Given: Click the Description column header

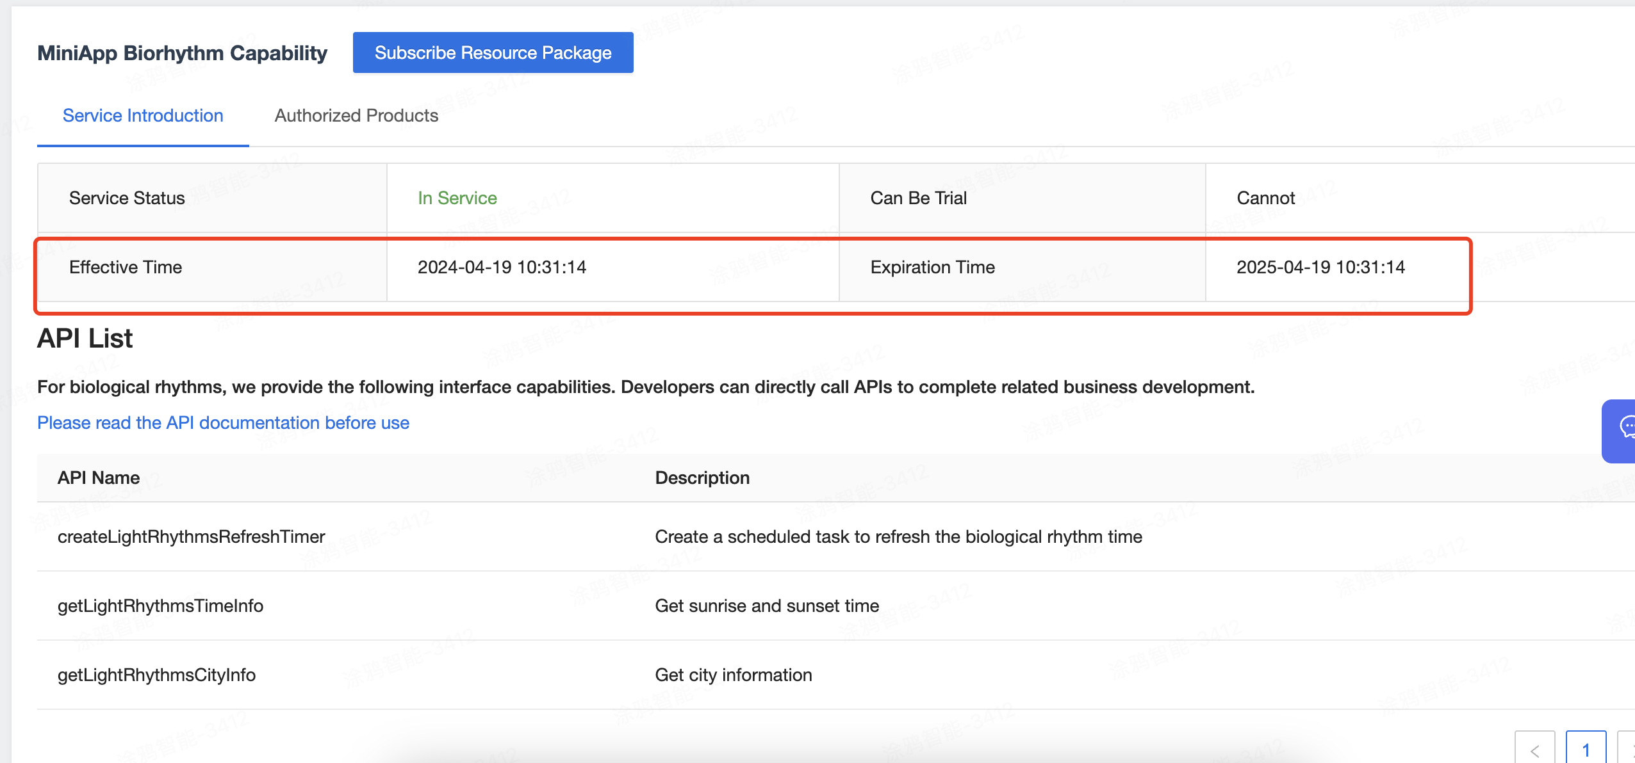Looking at the screenshot, I should point(702,478).
